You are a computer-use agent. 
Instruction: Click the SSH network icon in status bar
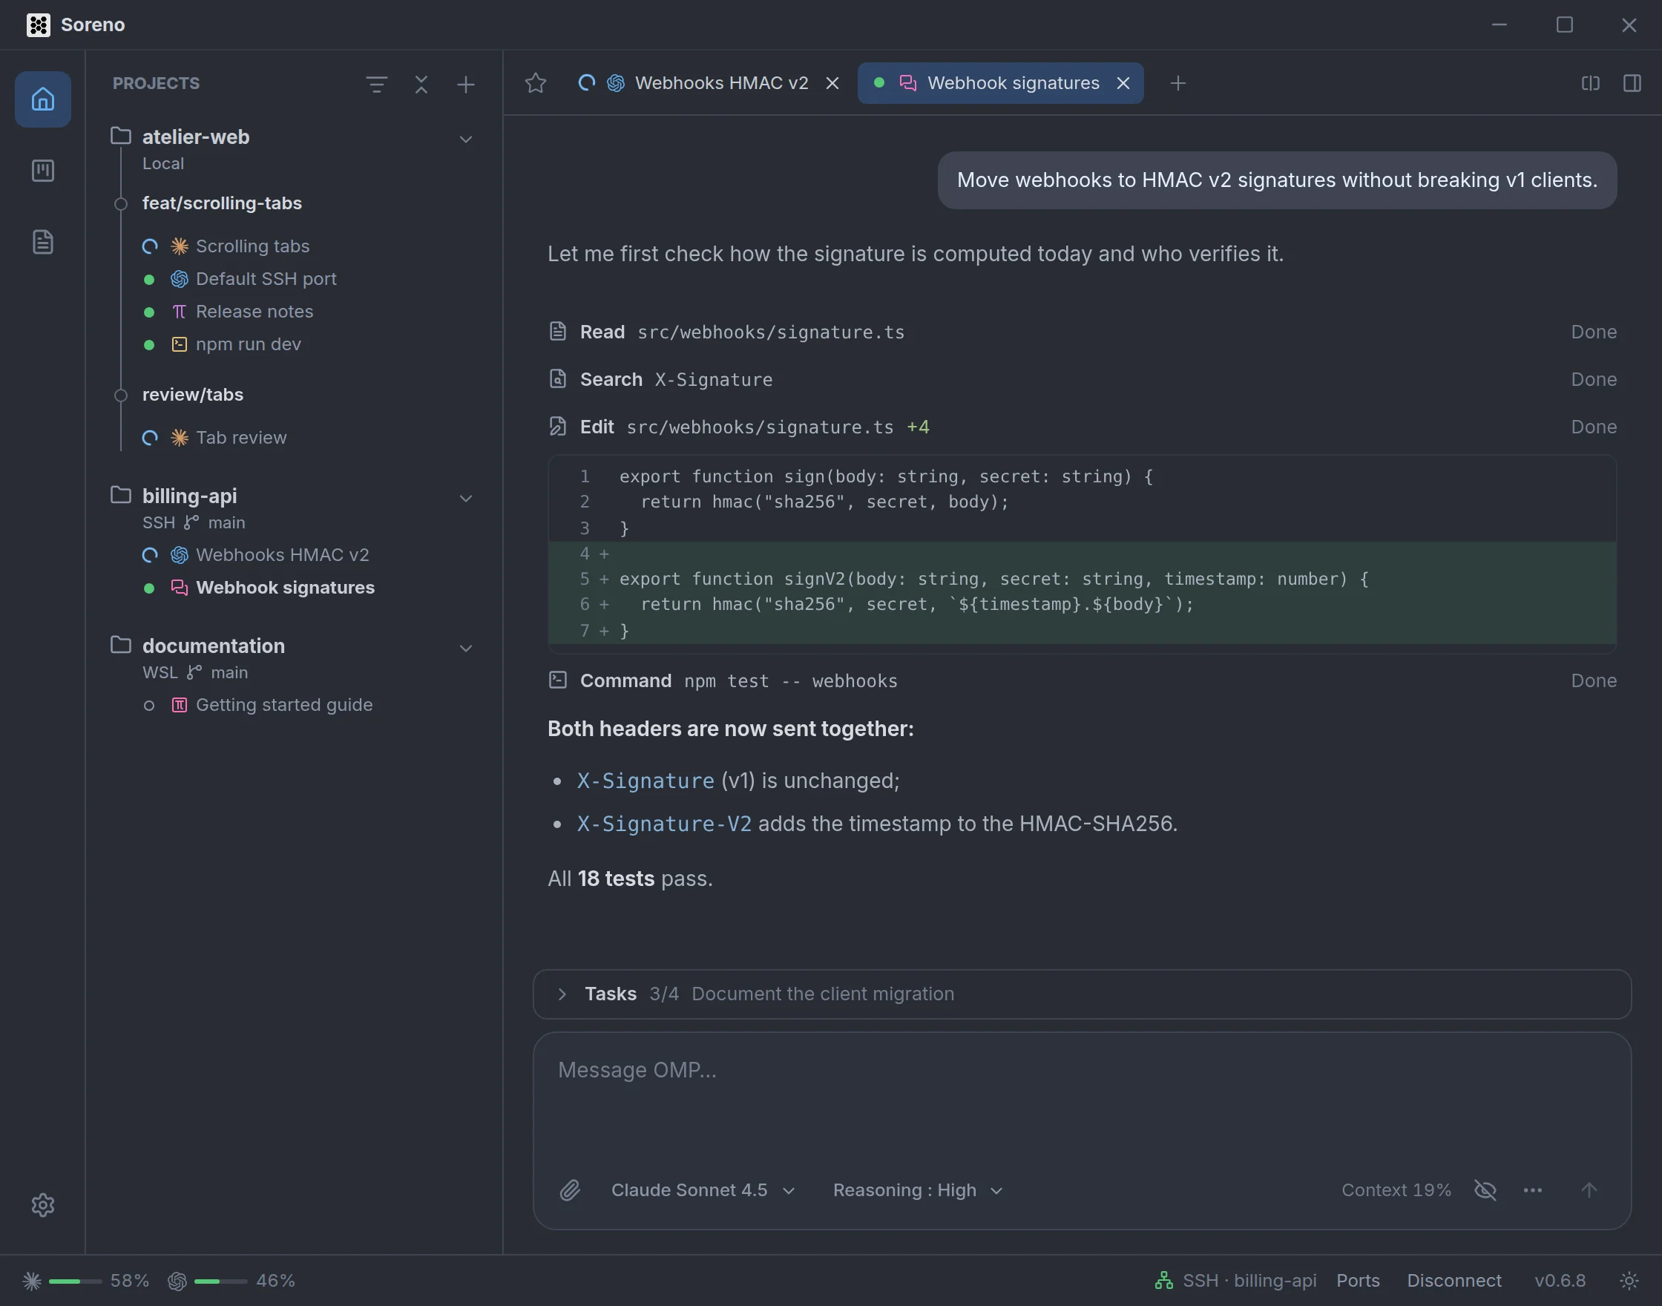(x=1163, y=1280)
